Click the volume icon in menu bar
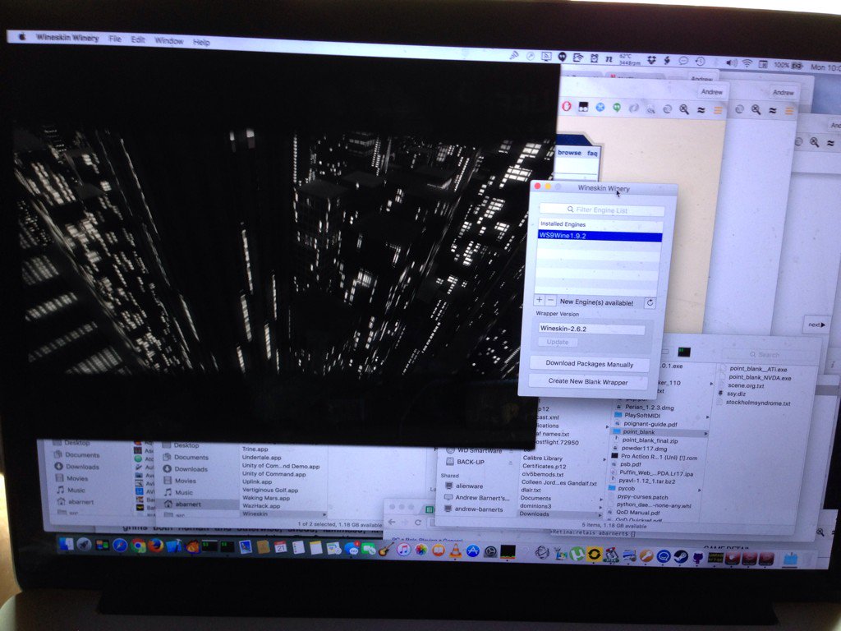Image resolution: width=841 pixels, height=631 pixels. pos(731,62)
